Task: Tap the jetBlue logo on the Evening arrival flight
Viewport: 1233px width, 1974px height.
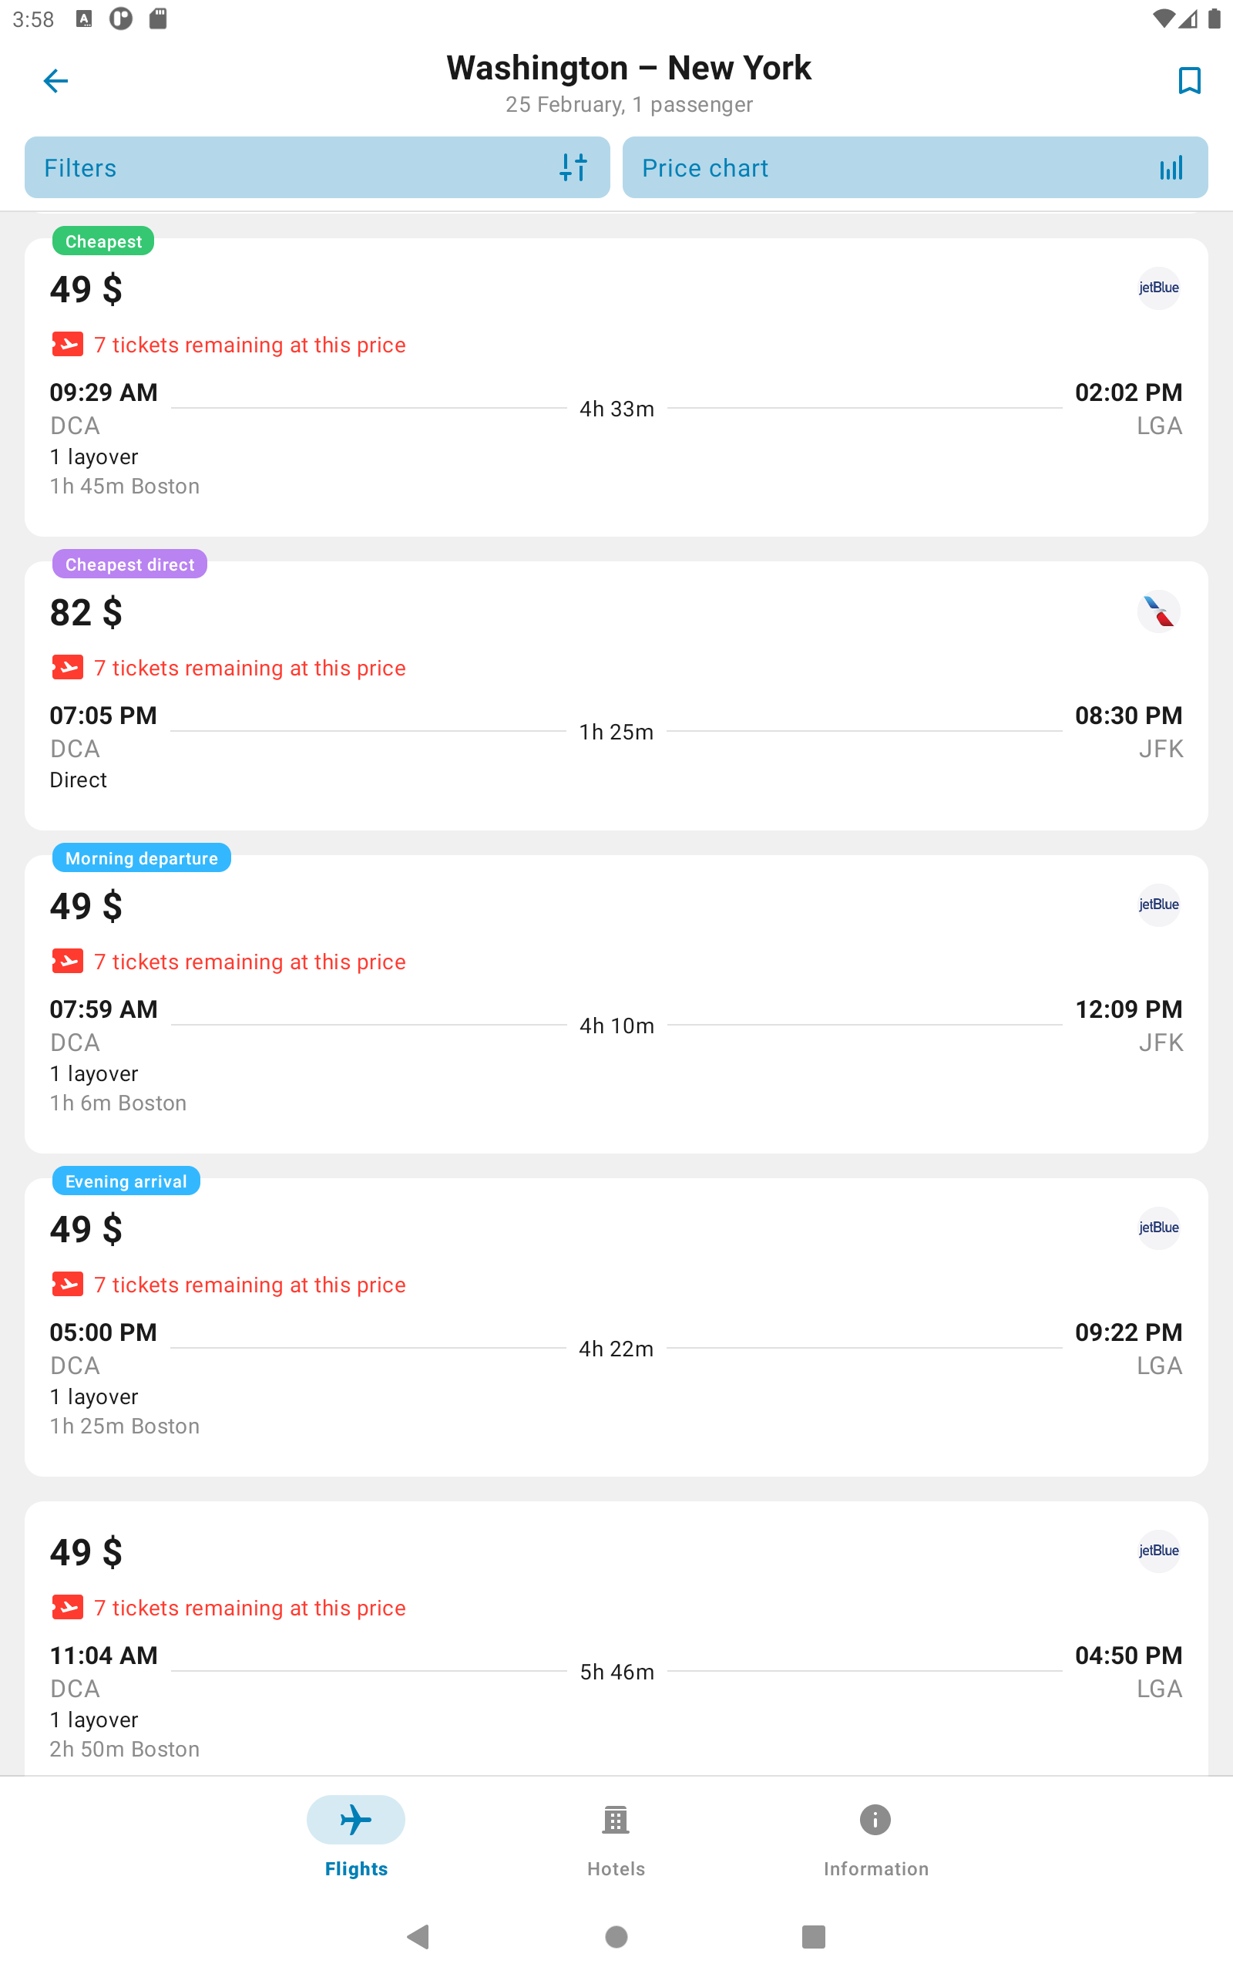Action: tap(1158, 1228)
